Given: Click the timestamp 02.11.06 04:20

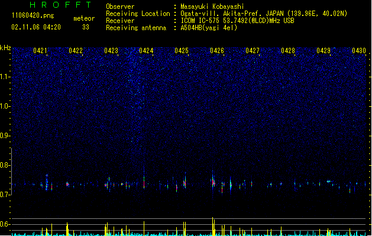Looking at the screenshot, I should [36, 27].
